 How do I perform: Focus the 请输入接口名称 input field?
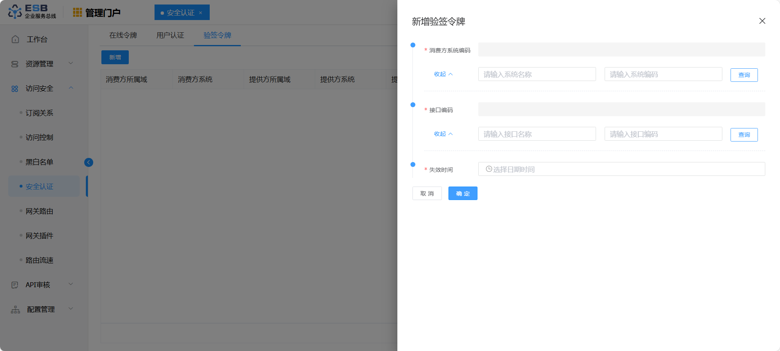pos(537,134)
